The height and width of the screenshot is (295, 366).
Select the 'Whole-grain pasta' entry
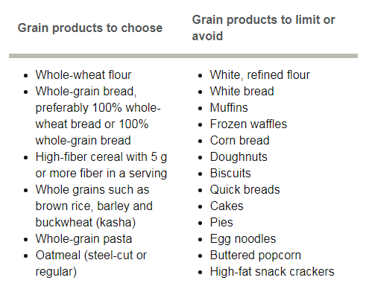[83, 238]
